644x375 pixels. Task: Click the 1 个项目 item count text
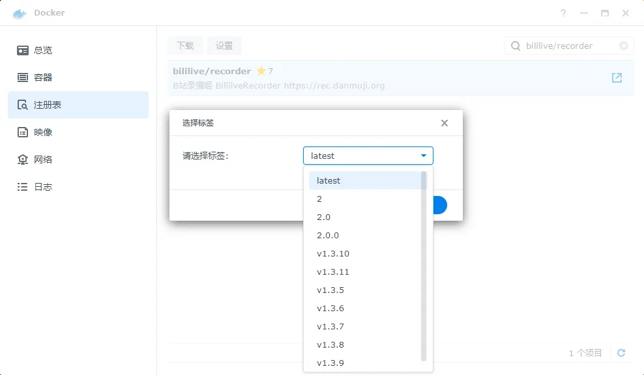coord(585,353)
